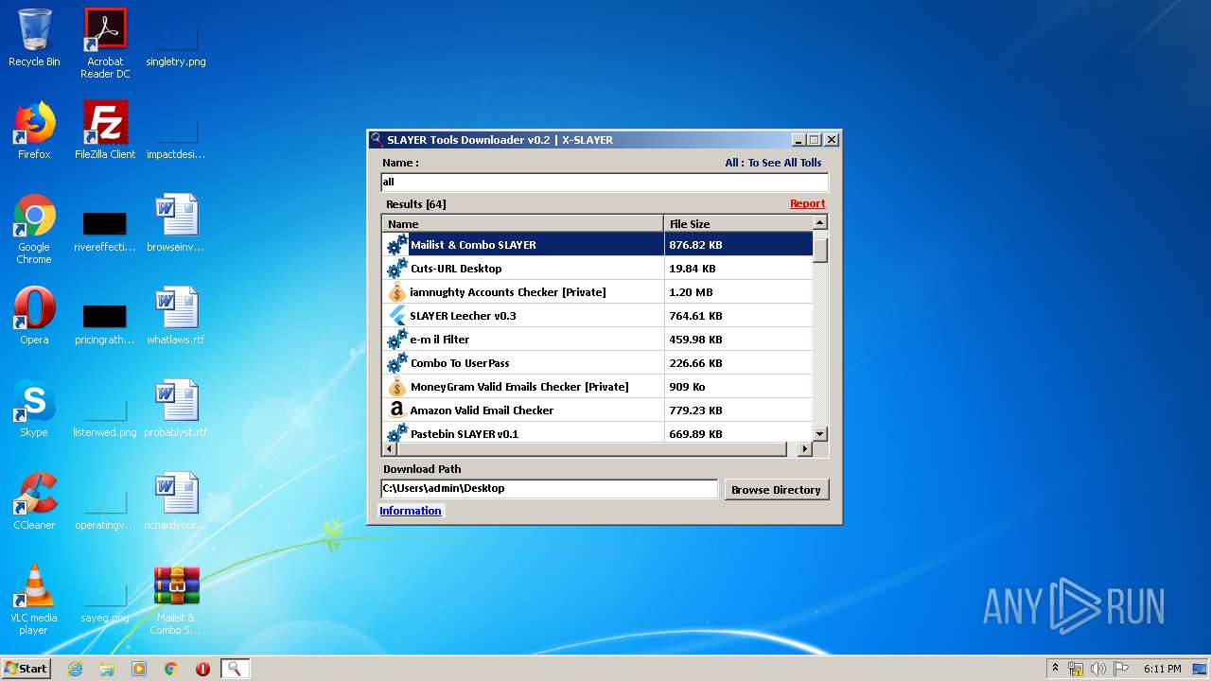1211x681 pixels.
Task: Select Mailist & Combo S... WinRAR archive icon
Action: pos(176,600)
